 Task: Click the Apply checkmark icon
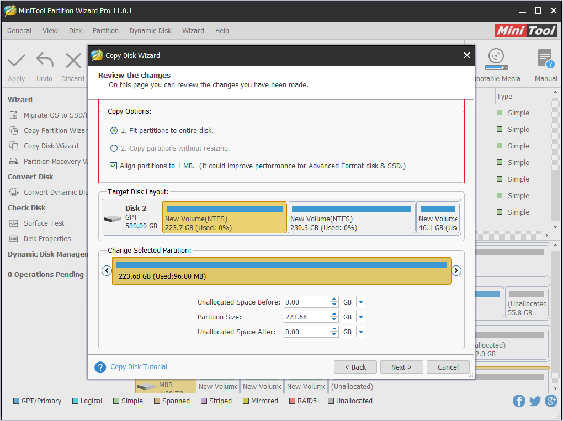tap(17, 60)
